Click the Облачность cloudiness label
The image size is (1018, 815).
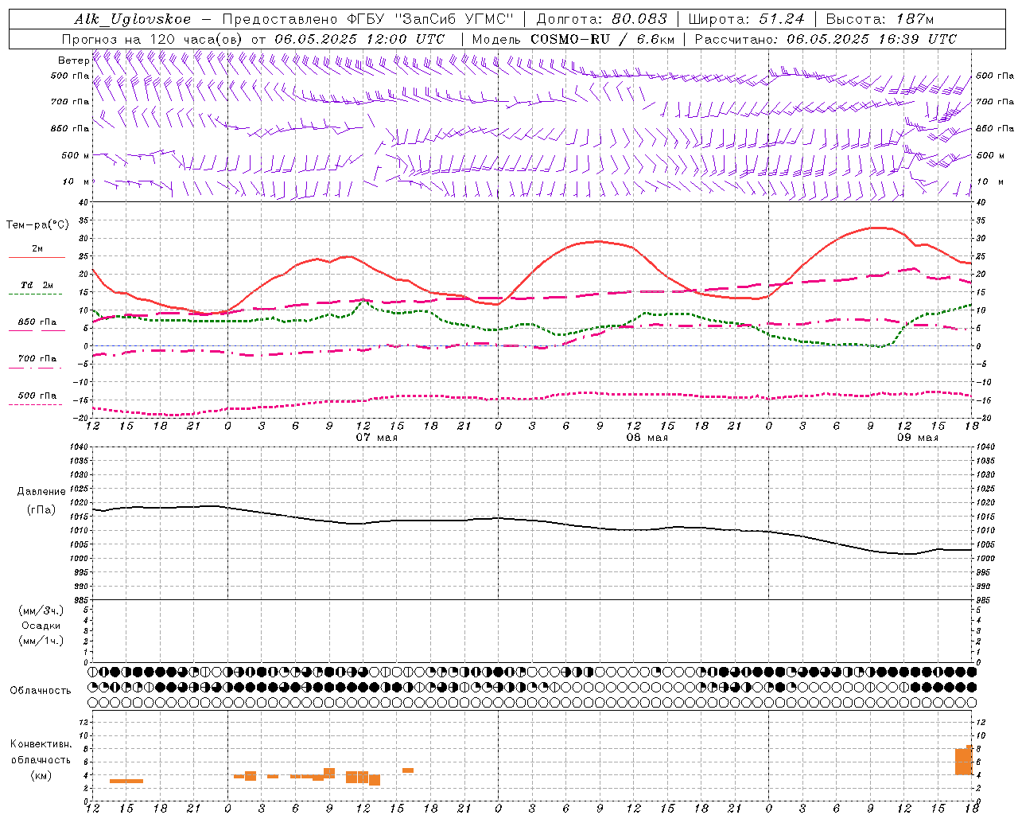tap(41, 691)
